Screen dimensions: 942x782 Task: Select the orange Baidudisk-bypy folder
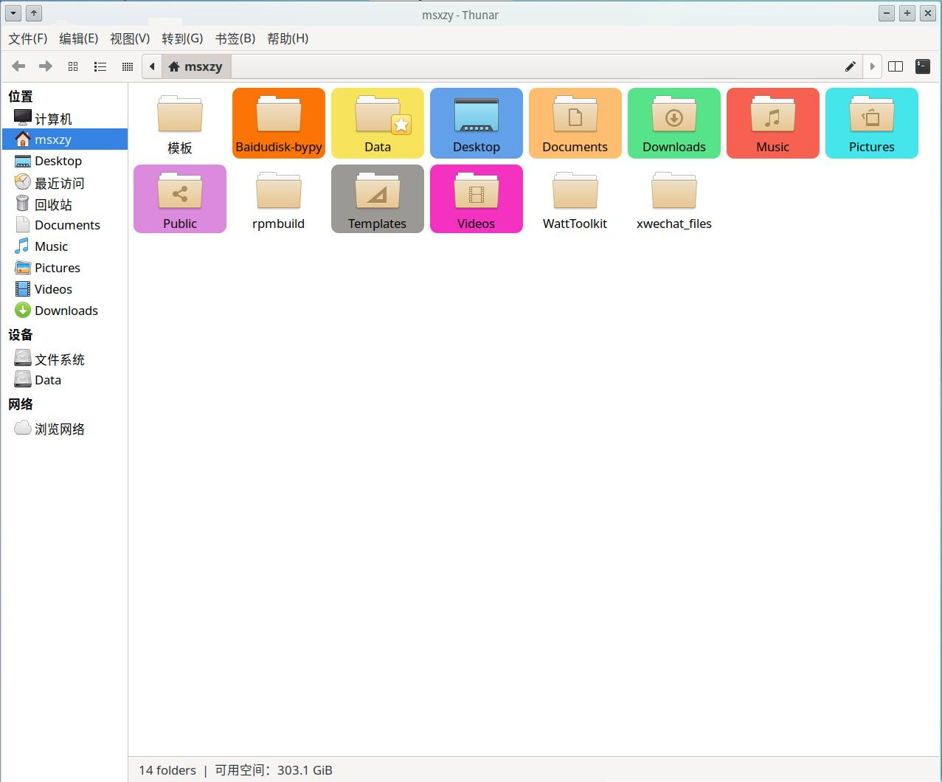click(279, 123)
